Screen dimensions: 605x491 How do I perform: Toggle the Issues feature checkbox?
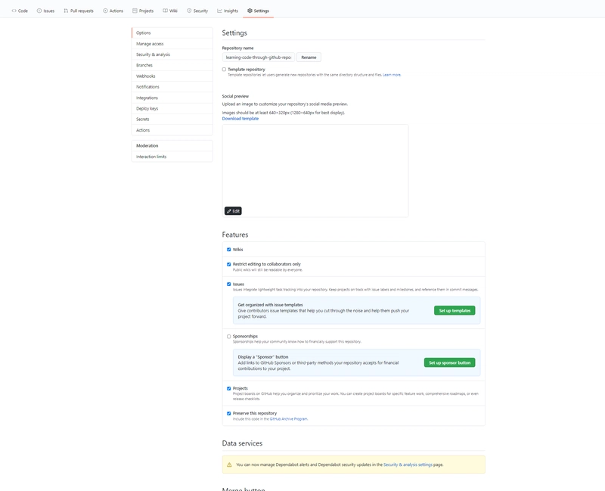(x=229, y=284)
